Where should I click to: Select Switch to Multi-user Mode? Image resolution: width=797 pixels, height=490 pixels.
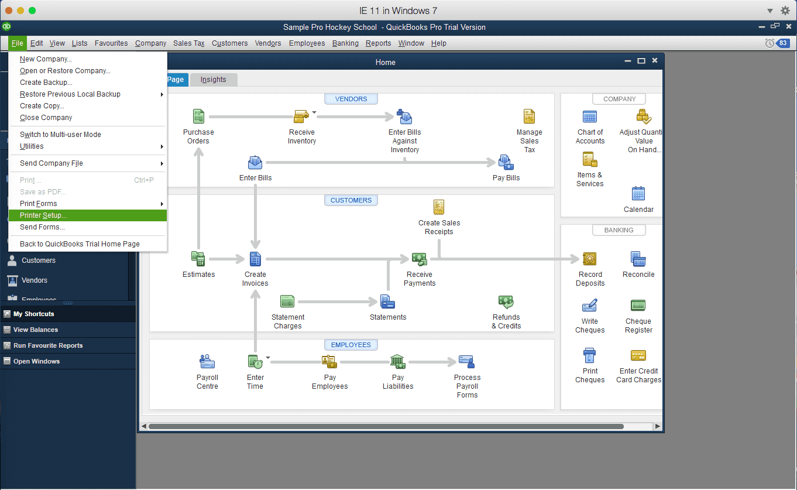pyautogui.click(x=88, y=135)
